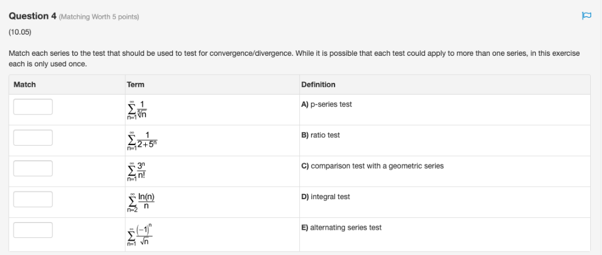This screenshot has height=255, width=602.
Task: Select definition B) ratio test
Action: [x=320, y=135]
